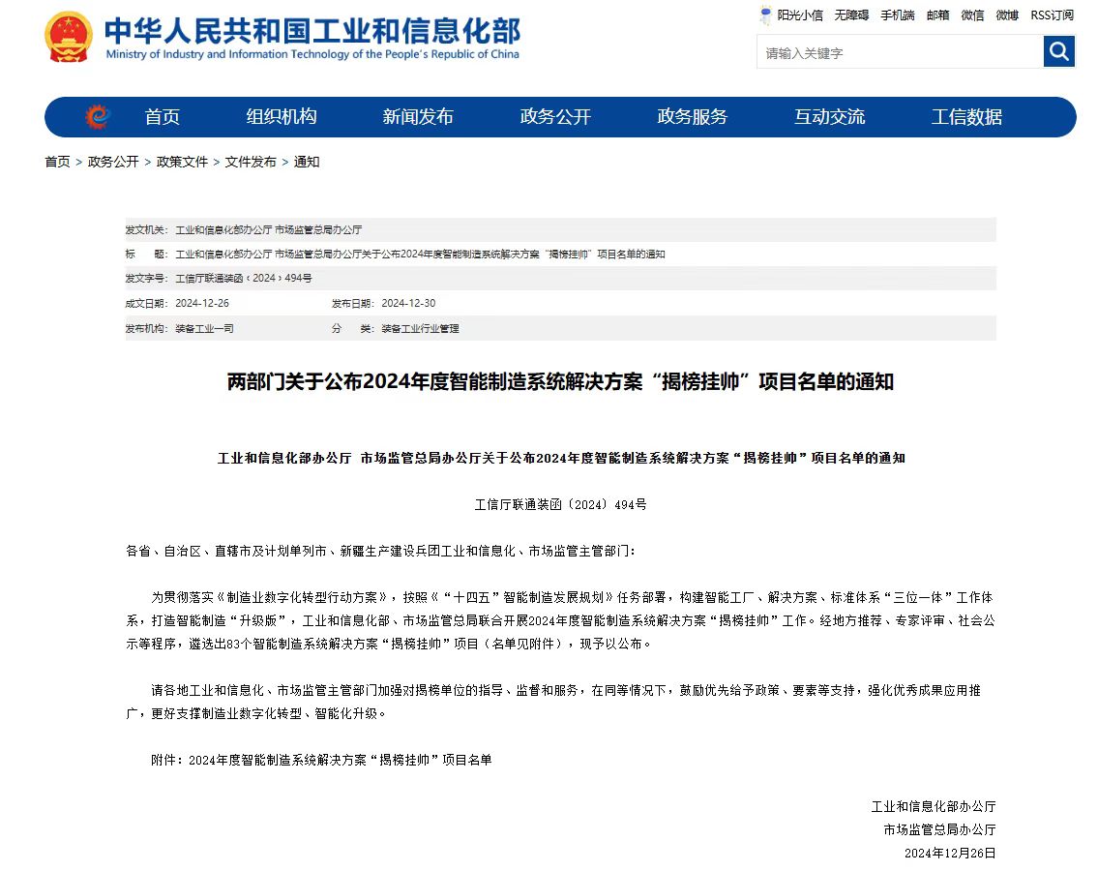
Task: Open the 互动交流 navigation tab
Action: pos(830,117)
